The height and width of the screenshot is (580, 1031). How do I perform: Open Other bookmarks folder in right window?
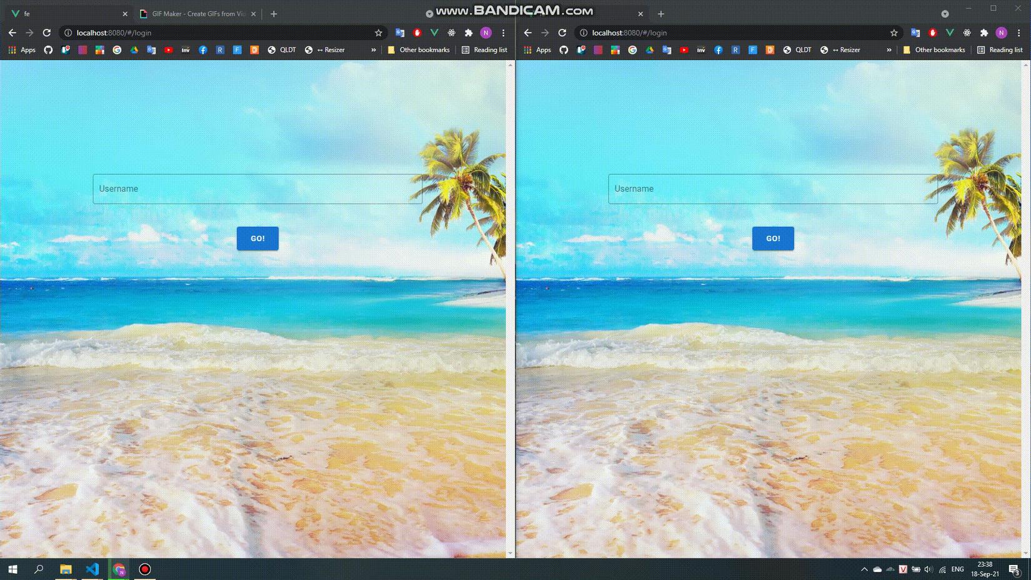[x=934, y=50]
